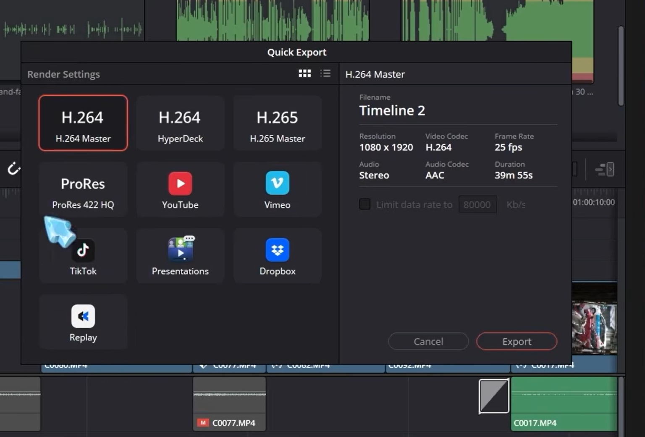Viewport: 645px width, 437px height.
Task: Click the Stereo audio value
Action: pos(374,175)
